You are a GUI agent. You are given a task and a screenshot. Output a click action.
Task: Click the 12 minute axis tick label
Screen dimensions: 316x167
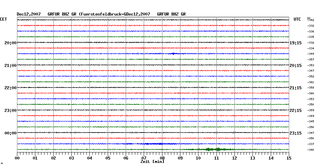234,158
